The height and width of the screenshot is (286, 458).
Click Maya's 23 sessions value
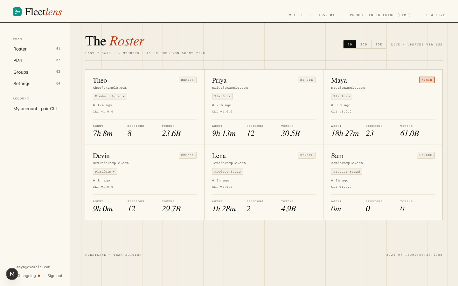click(370, 133)
